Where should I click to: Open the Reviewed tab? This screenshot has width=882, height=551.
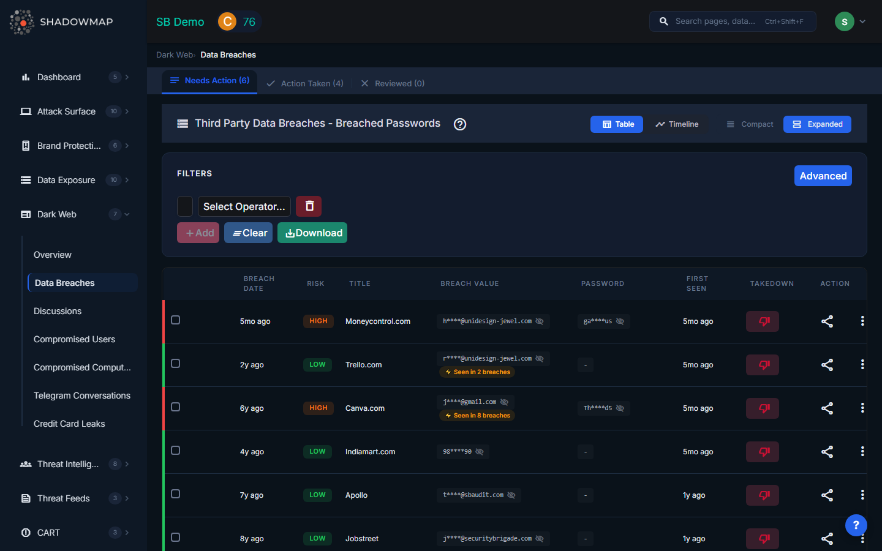393,83
